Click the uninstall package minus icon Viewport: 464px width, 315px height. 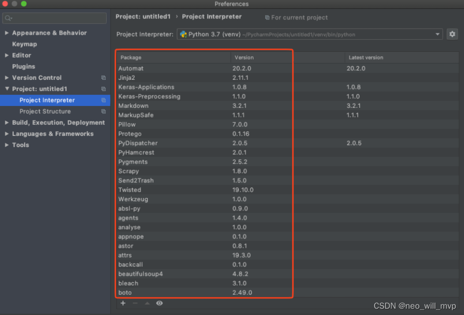click(135, 303)
